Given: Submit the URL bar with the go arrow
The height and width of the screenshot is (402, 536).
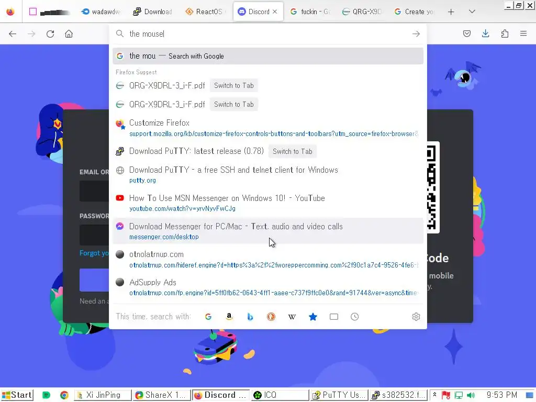Looking at the screenshot, I should click(416, 34).
